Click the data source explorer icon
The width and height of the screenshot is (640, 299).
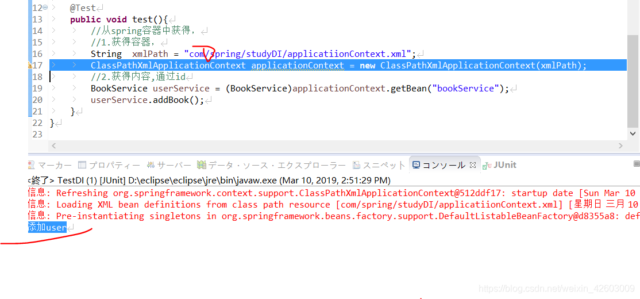(201, 165)
